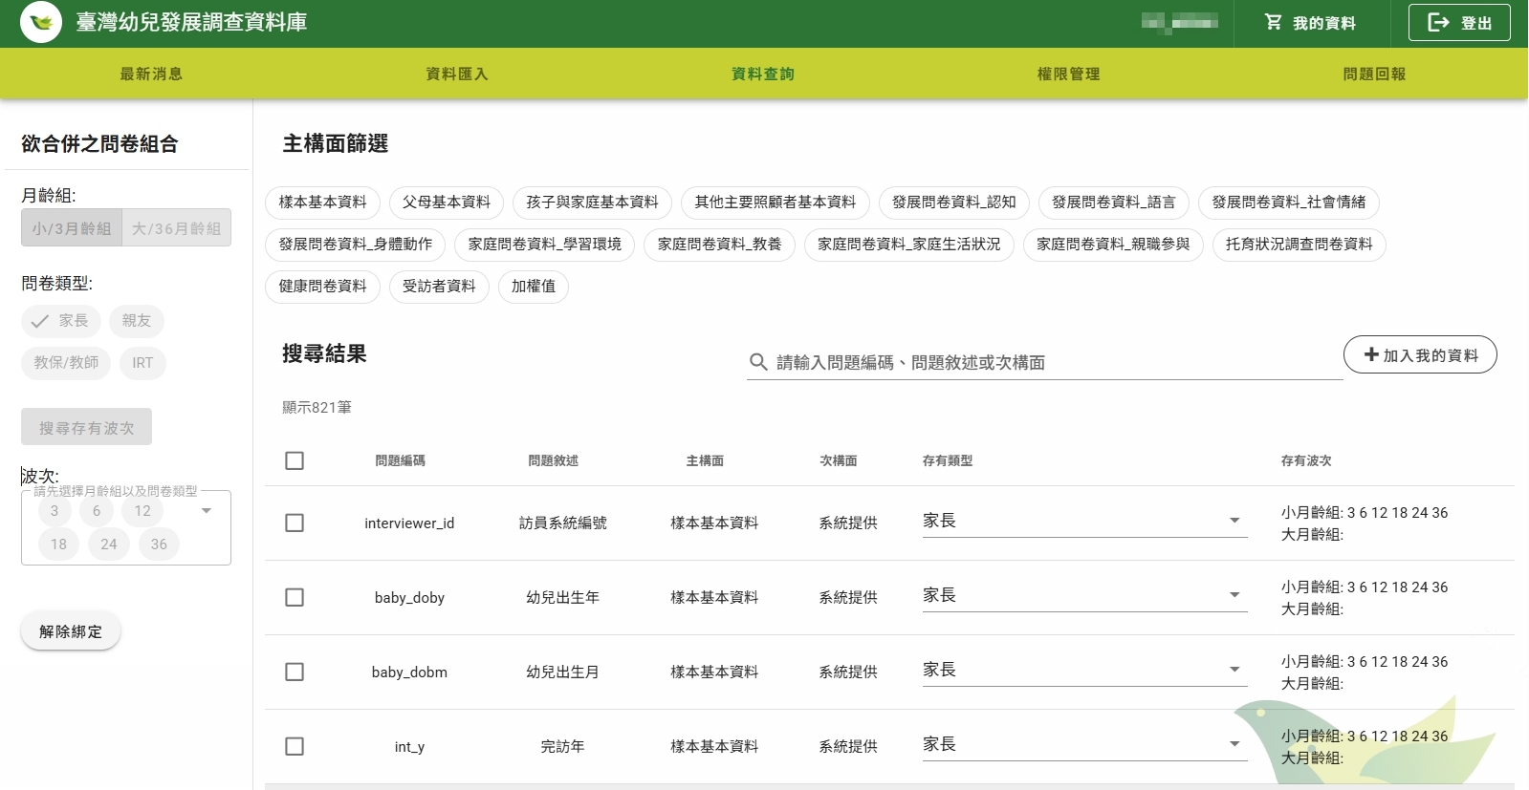Image resolution: width=1529 pixels, height=790 pixels.
Task: Select the 加權值 filter chip
Action: pyautogui.click(x=533, y=287)
